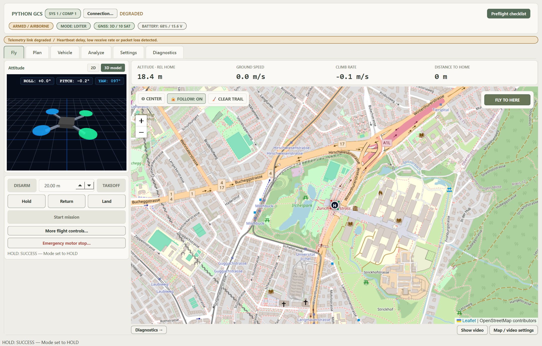Click the ARMED / AIRBORNE status pill
The height and width of the screenshot is (346, 542).
pos(31,26)
